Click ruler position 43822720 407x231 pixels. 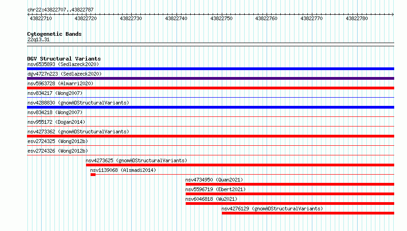click(x=86, y=18)
